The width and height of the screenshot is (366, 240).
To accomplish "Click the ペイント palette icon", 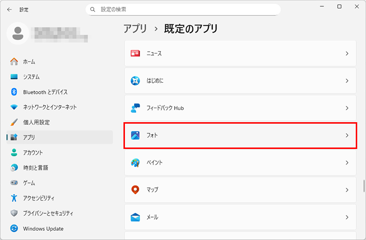I will pyautogui.click(x=136, y=163).
